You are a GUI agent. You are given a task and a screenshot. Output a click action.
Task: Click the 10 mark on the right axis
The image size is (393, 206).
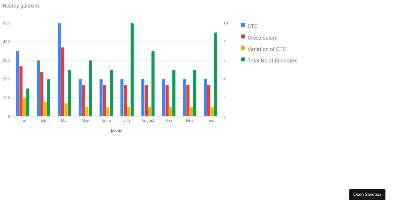pos(225,23)
